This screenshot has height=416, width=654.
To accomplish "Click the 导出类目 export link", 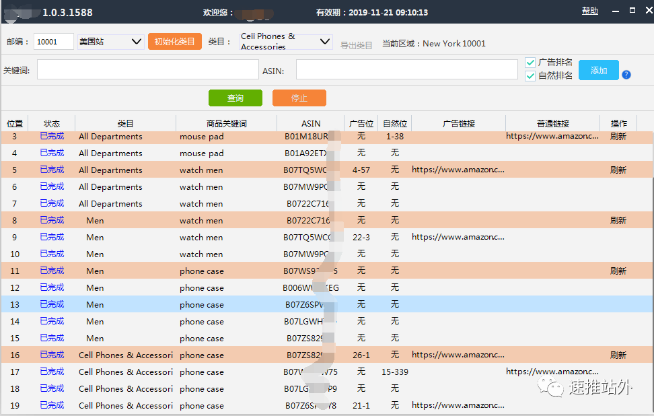I will point(356,45).
